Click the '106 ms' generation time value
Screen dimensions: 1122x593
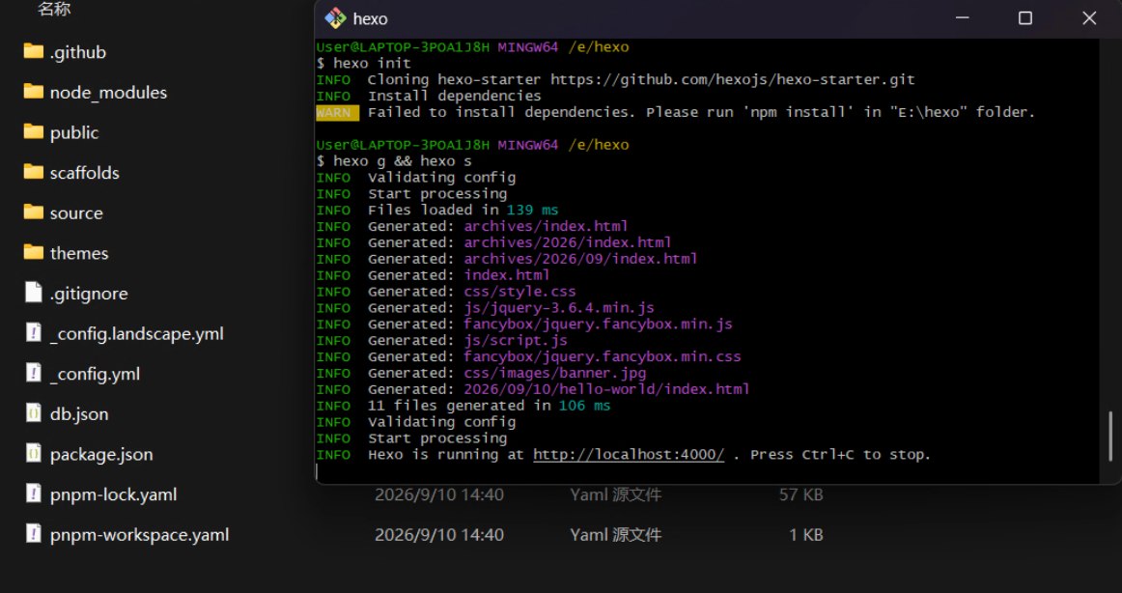584,406
